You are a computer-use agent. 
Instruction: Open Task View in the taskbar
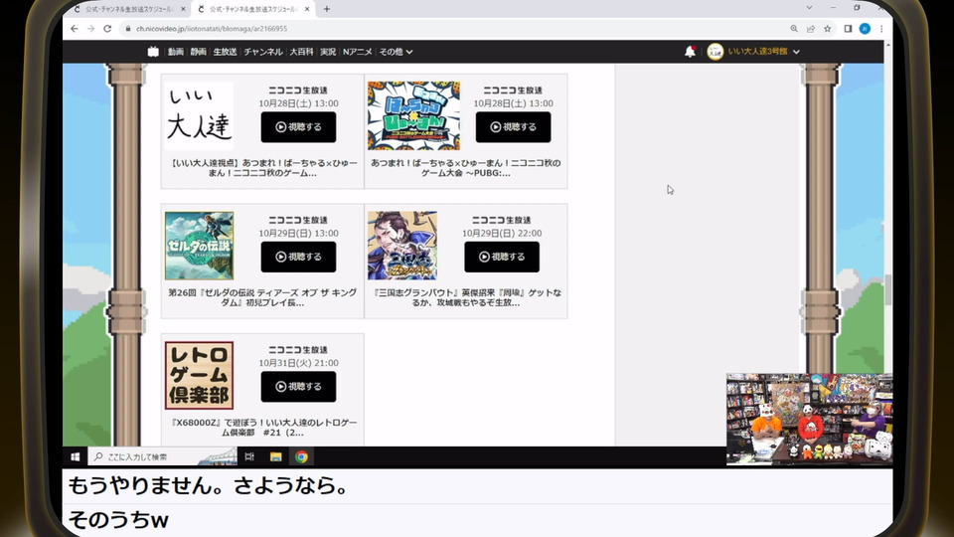pyautogui.click(x=249, y=456)
